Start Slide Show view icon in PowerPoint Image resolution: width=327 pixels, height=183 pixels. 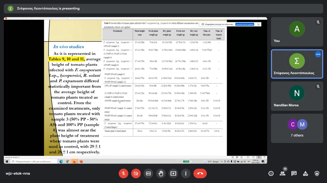(x=264, y=157)
